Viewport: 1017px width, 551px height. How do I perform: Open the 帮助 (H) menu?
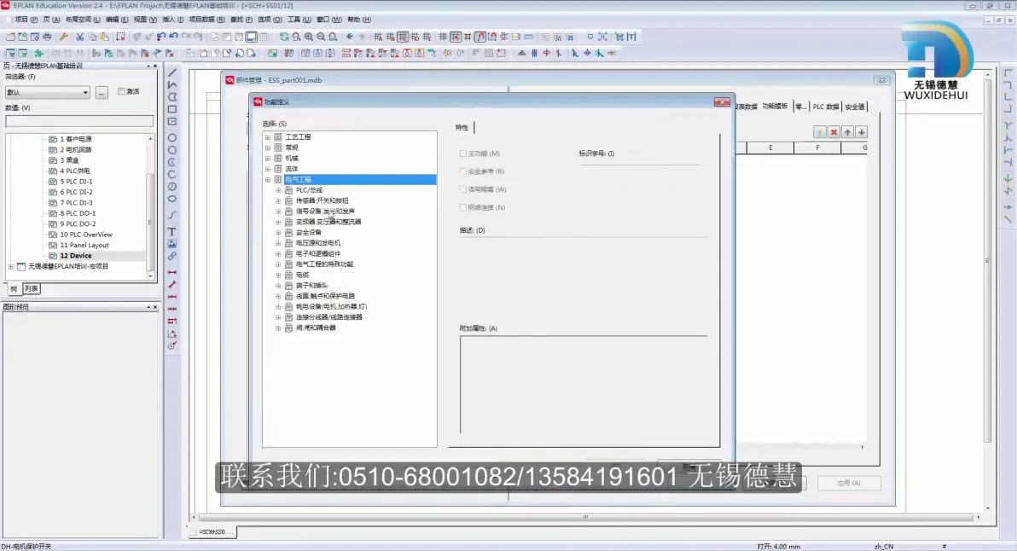click(x=359, y=20)
